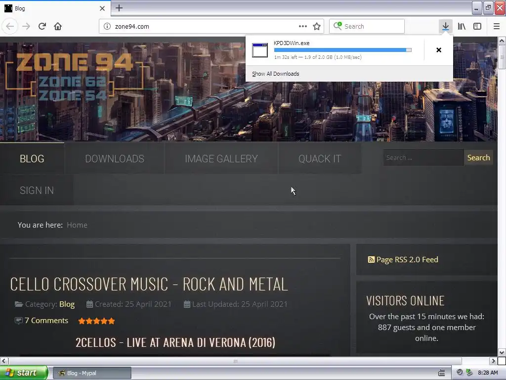Click the comments speech-bubble icon
Image resolution: width=506 pixels, height=380 pixels.
click(19, 321)
